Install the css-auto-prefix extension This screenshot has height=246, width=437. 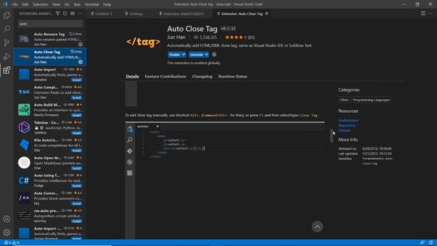pos(76,221)
